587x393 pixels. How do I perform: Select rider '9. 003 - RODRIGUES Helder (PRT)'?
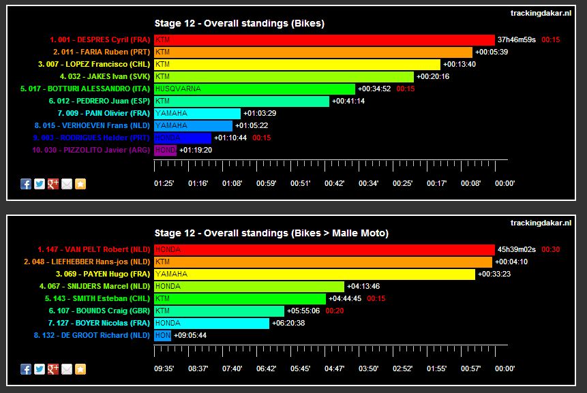[x=91, y=138]
